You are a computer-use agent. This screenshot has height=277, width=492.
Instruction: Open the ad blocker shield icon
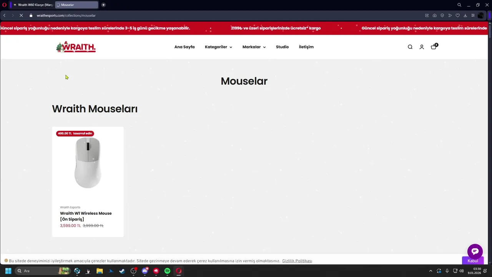point(442,15)
